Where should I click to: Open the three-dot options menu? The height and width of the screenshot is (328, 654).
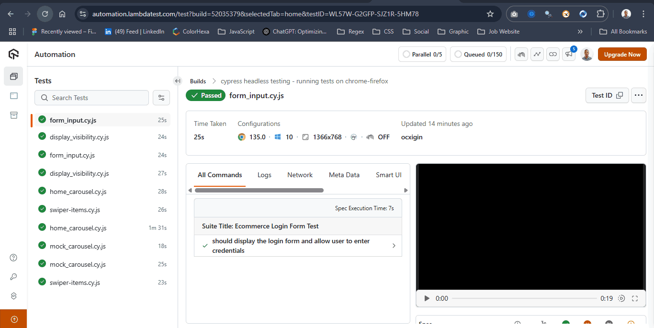tap(639, 95)
